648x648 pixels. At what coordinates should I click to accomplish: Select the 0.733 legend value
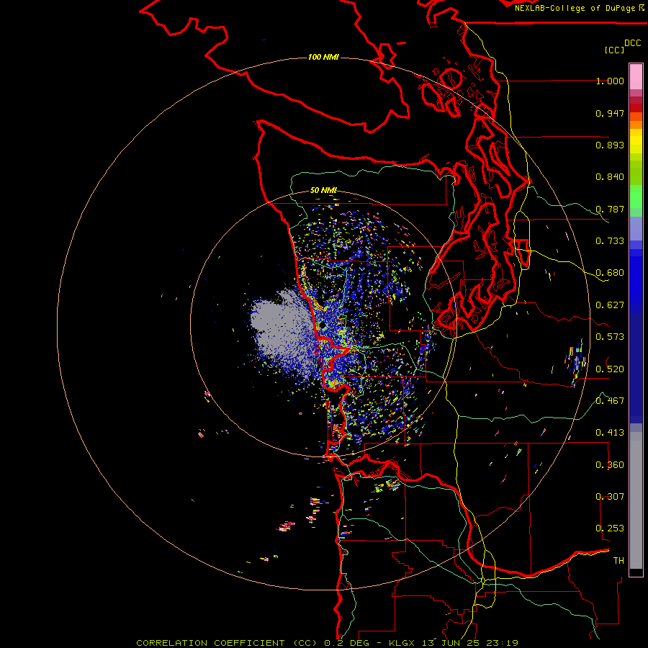tap(610, 241)
